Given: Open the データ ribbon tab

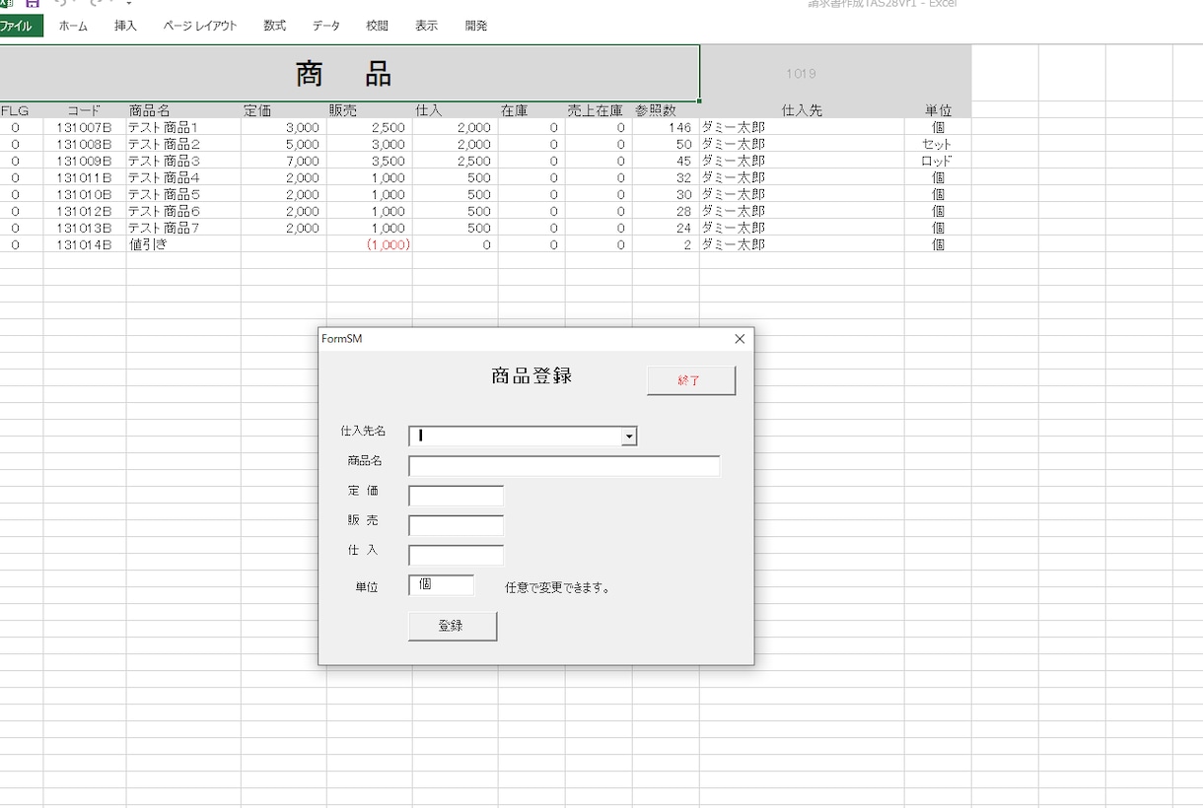Looking at the screenshot, I should click(x=326, y=26).
